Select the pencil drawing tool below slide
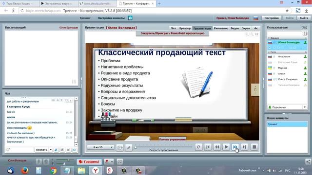Viewport: 312px width, 175px height. click(x=129, y=147)
